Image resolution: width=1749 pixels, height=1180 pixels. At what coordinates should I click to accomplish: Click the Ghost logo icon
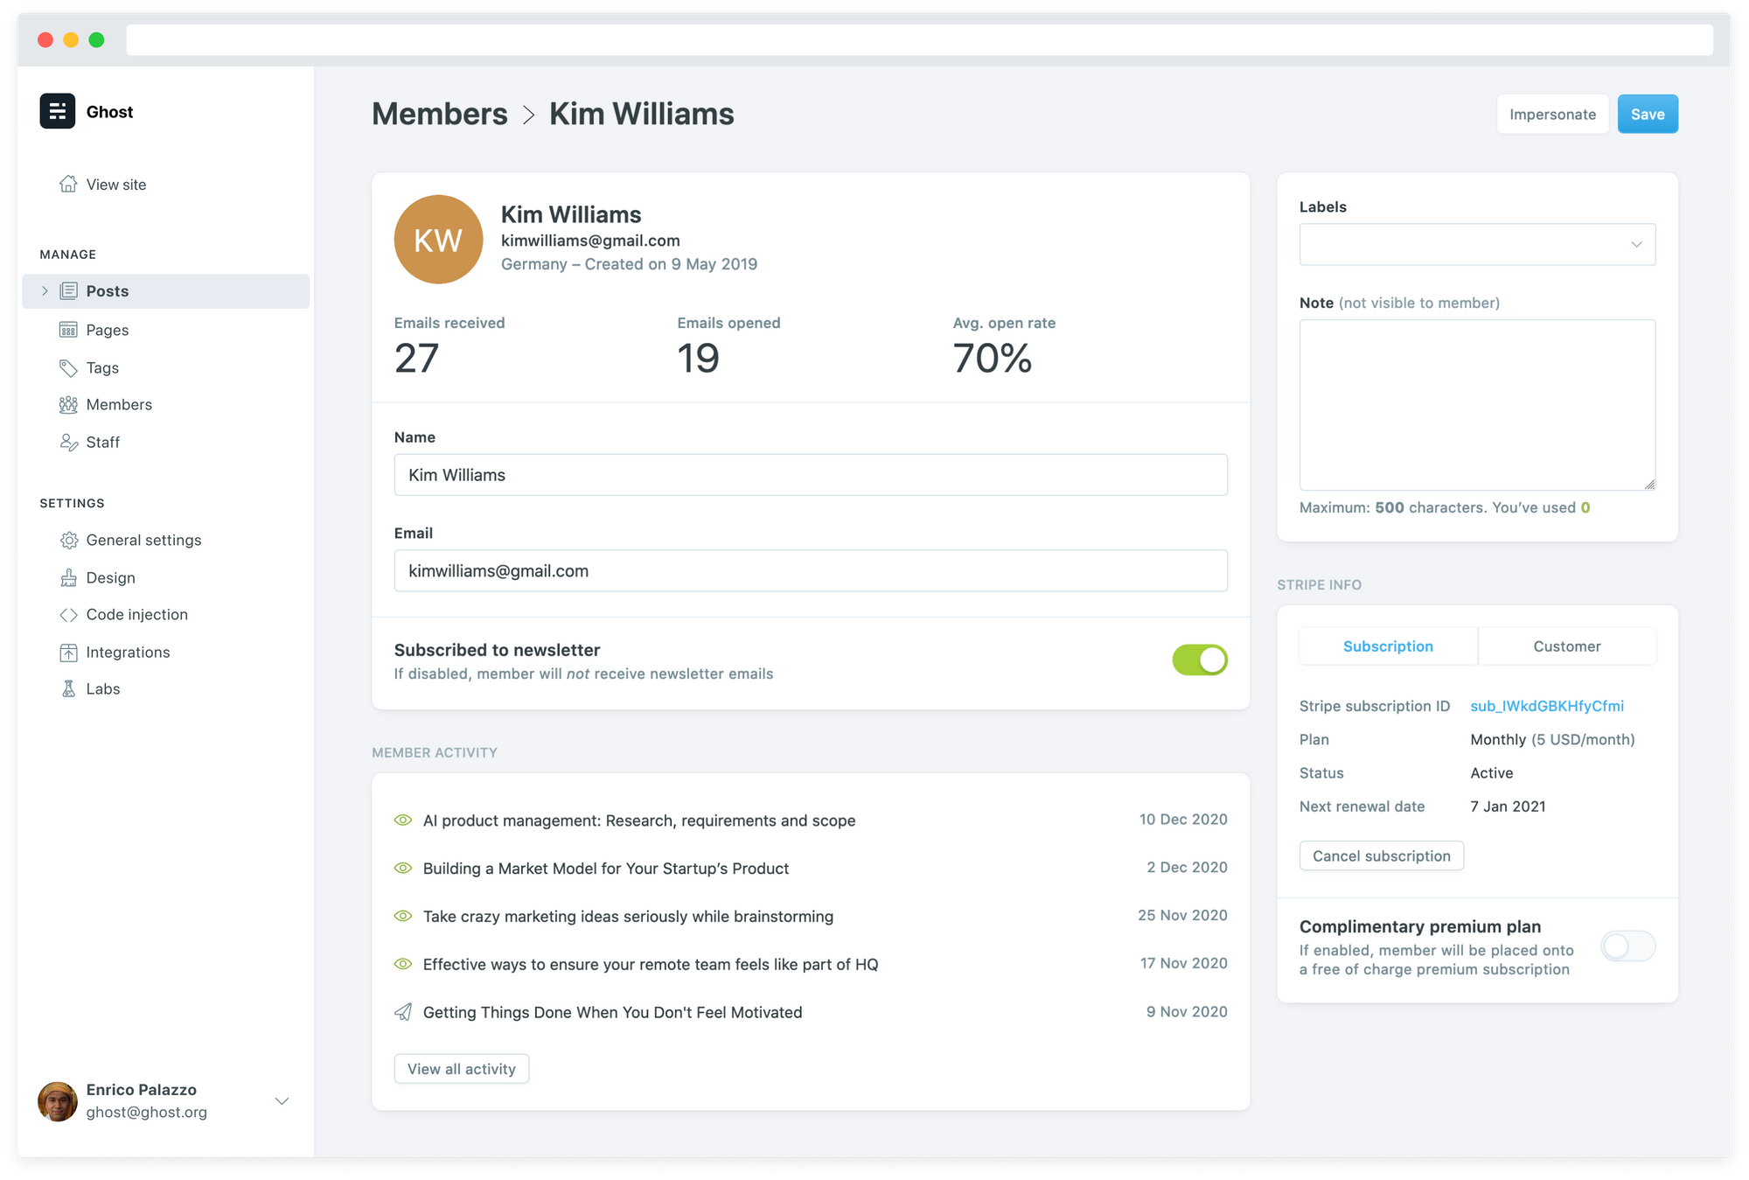tap(58, 111)
